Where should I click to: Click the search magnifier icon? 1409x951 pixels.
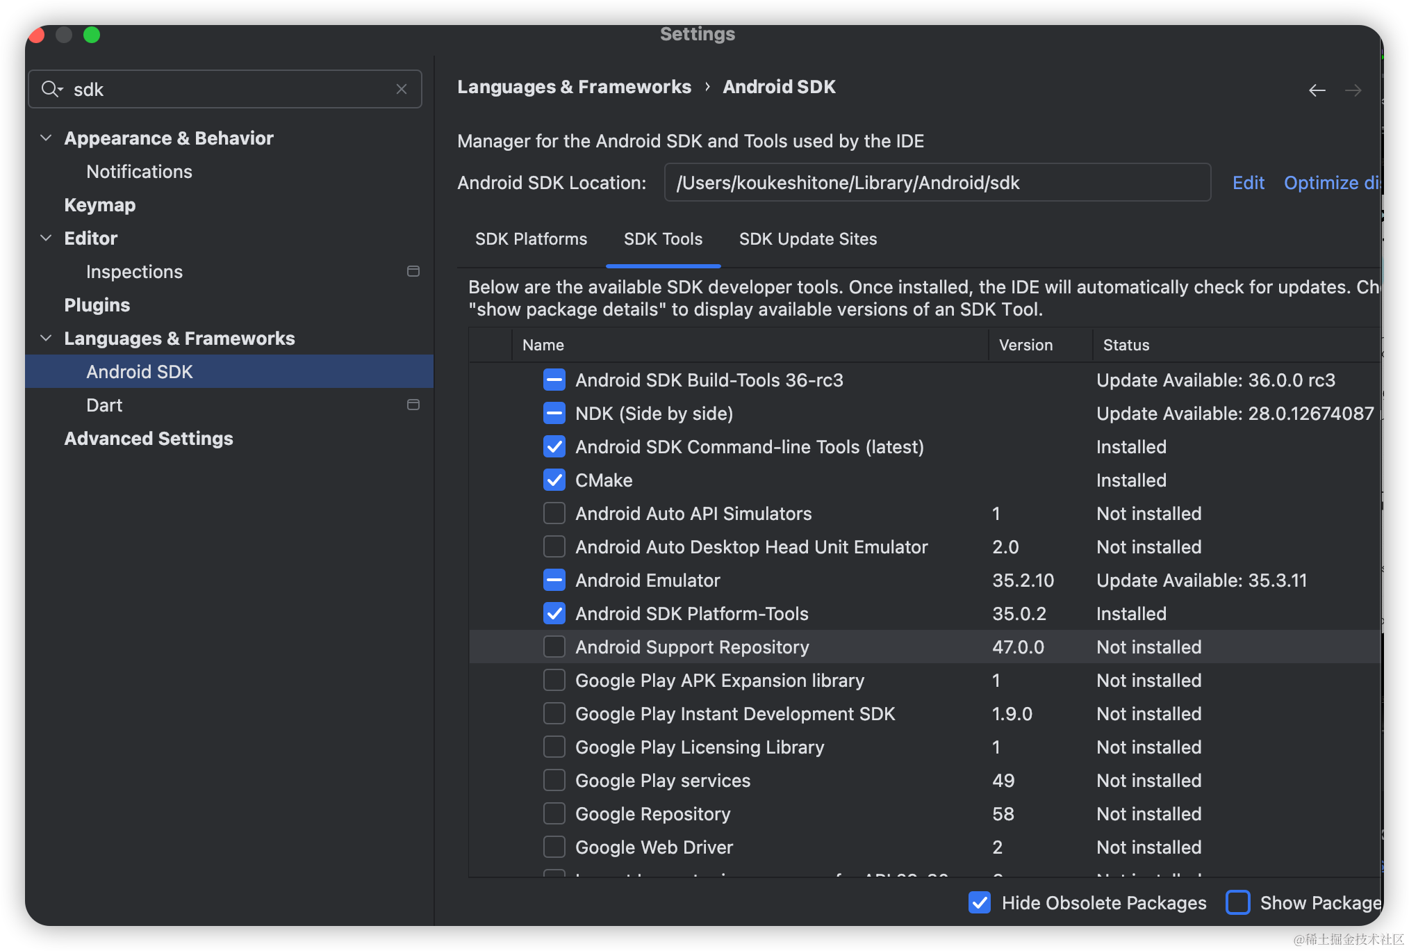point(51,89)
